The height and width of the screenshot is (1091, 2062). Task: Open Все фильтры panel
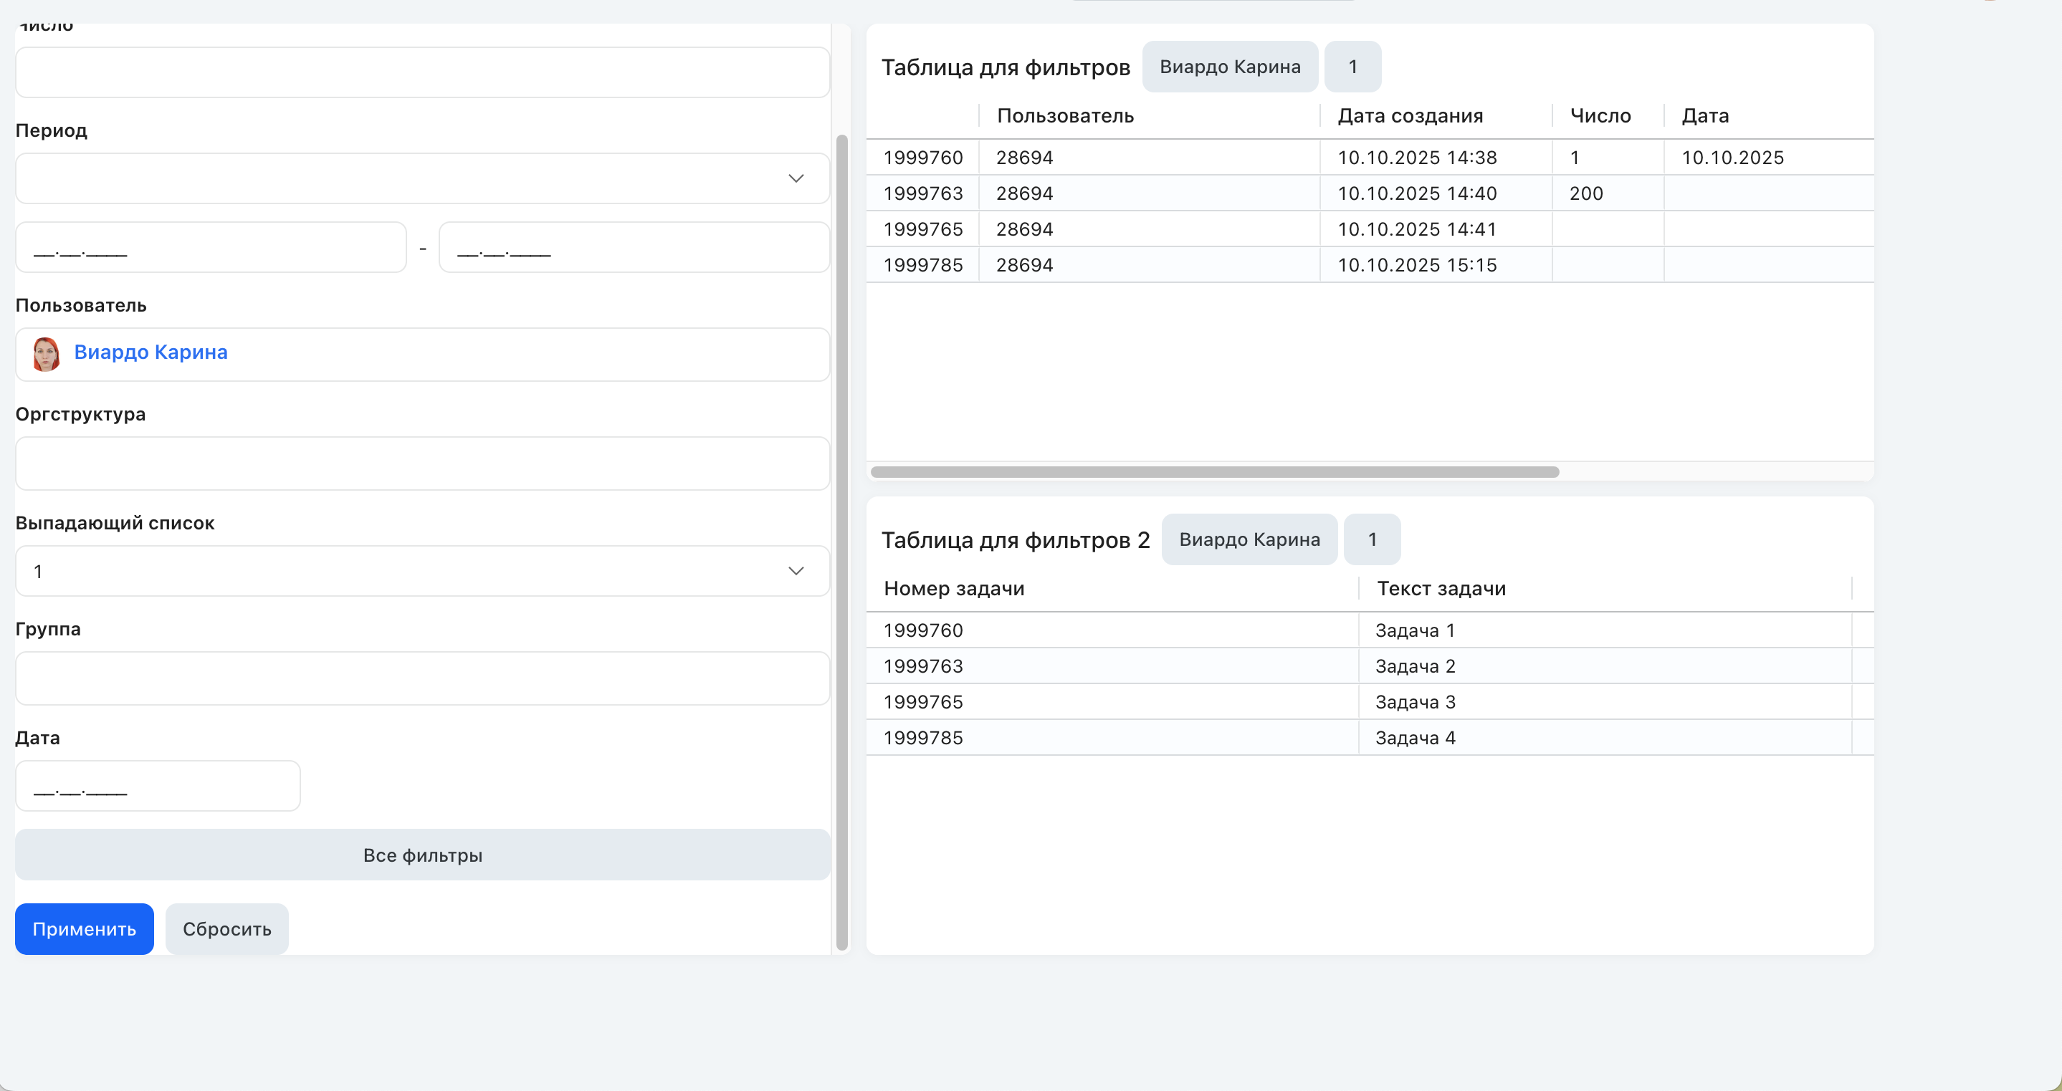click(x=423, y=855)
